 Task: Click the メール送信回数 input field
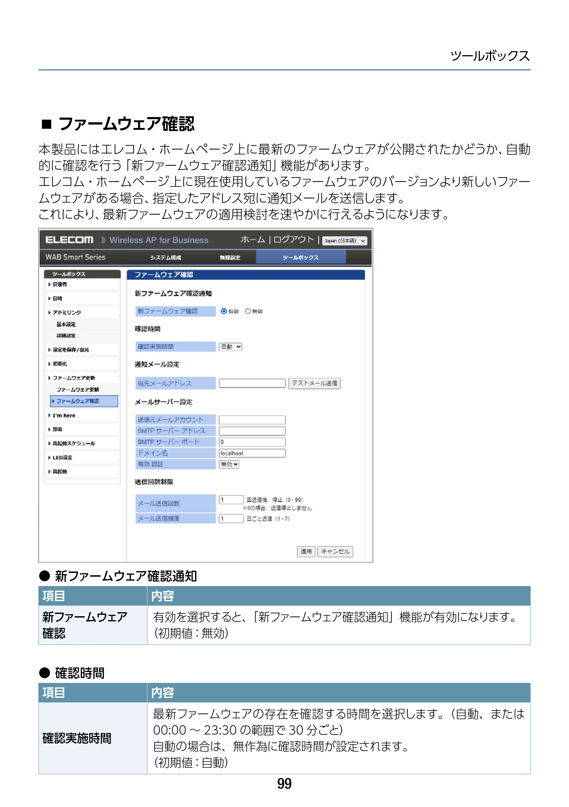click(x=231, y=500)
